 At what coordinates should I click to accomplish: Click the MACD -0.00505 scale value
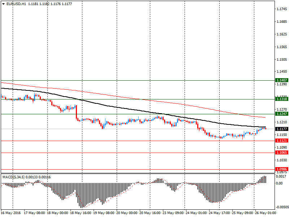(282, 207)
